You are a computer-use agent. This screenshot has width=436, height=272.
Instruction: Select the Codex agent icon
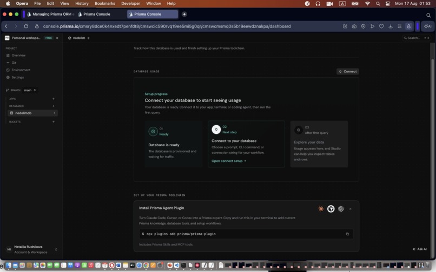pos(341,209)
